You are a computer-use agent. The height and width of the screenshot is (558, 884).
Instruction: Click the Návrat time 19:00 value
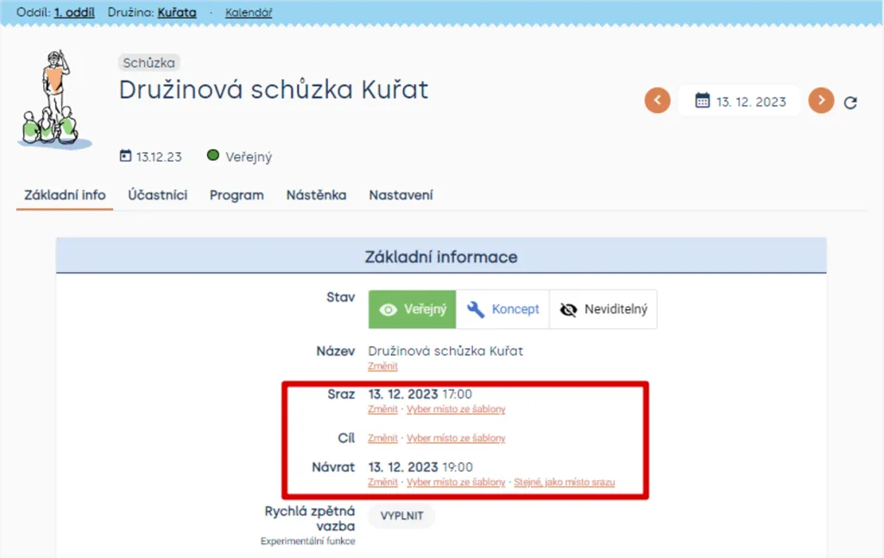point(458,467)
